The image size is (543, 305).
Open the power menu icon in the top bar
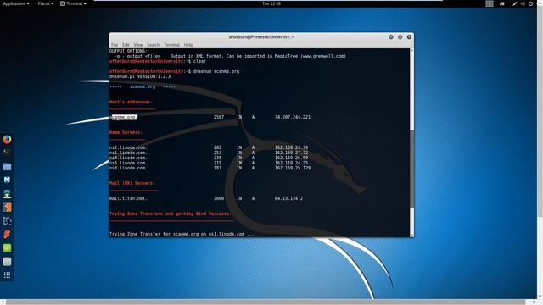pyautogui.click(x=530, y=3)
